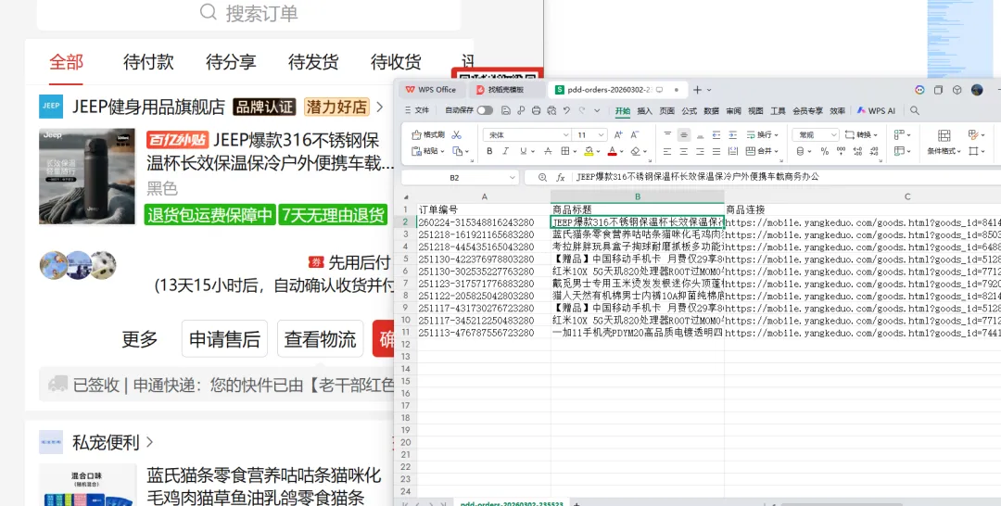Screen dimensions: 1001x506
Task: Click the JEEP thermos product thumbnail
Action: tap(87, 176)
